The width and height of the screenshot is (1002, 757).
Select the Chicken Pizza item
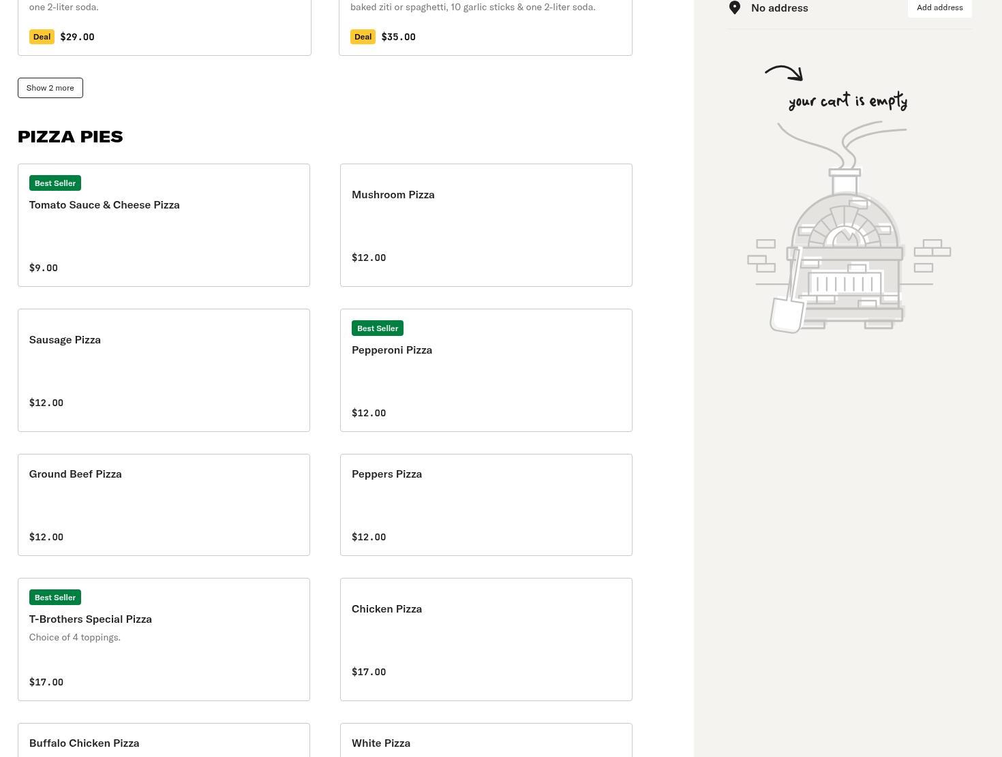[x=486, y=639]
